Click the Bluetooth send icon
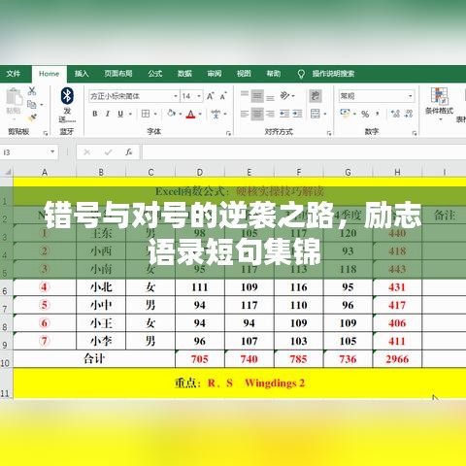 (67, 96)
